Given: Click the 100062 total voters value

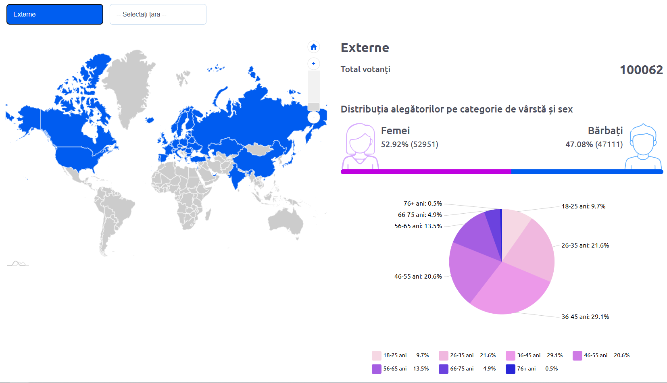Looking at the screenshot, I should [x=641, y=70].
